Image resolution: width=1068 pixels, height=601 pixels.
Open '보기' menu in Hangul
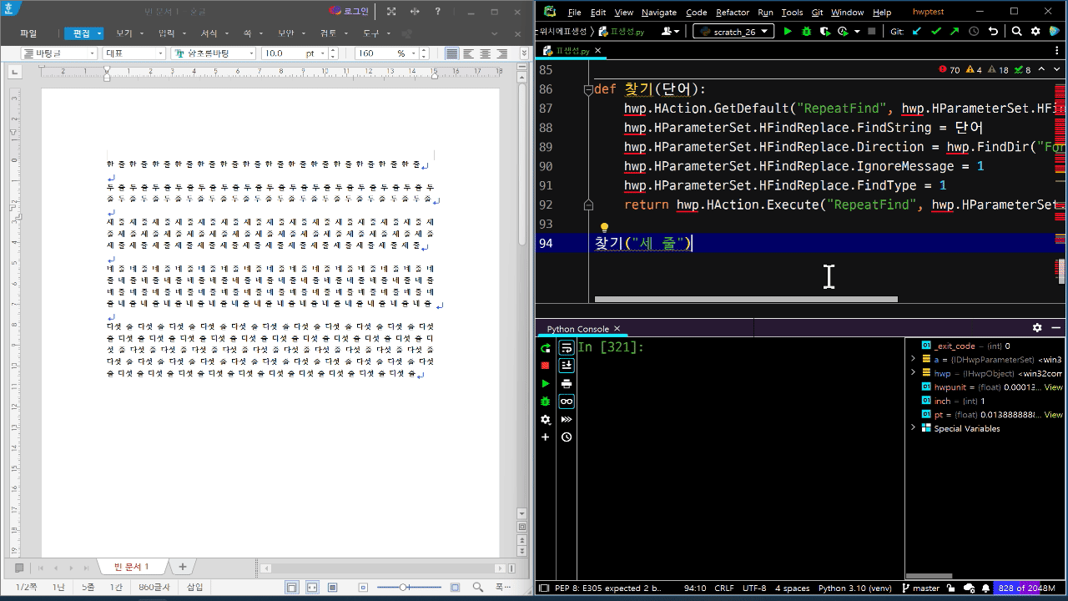pos(124,33)
